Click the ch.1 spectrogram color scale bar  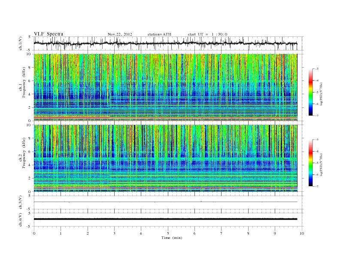click(310, 92)
